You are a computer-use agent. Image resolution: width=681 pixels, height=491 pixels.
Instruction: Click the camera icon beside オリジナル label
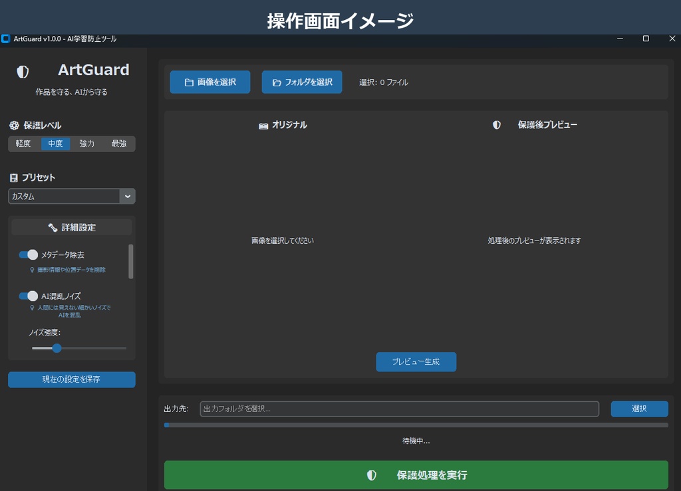coord(263,125)
